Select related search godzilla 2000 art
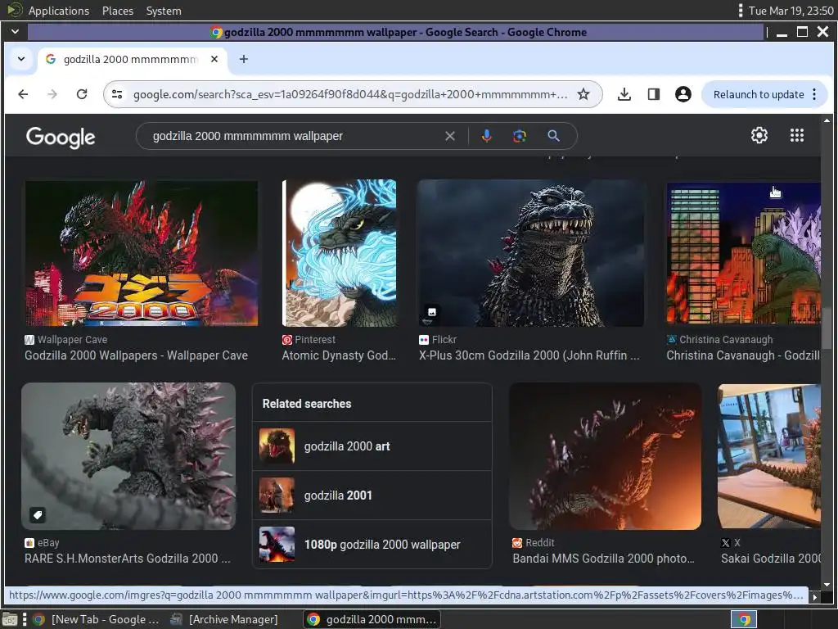The height and width of the screenshot is (629, 838). [372, 446]
